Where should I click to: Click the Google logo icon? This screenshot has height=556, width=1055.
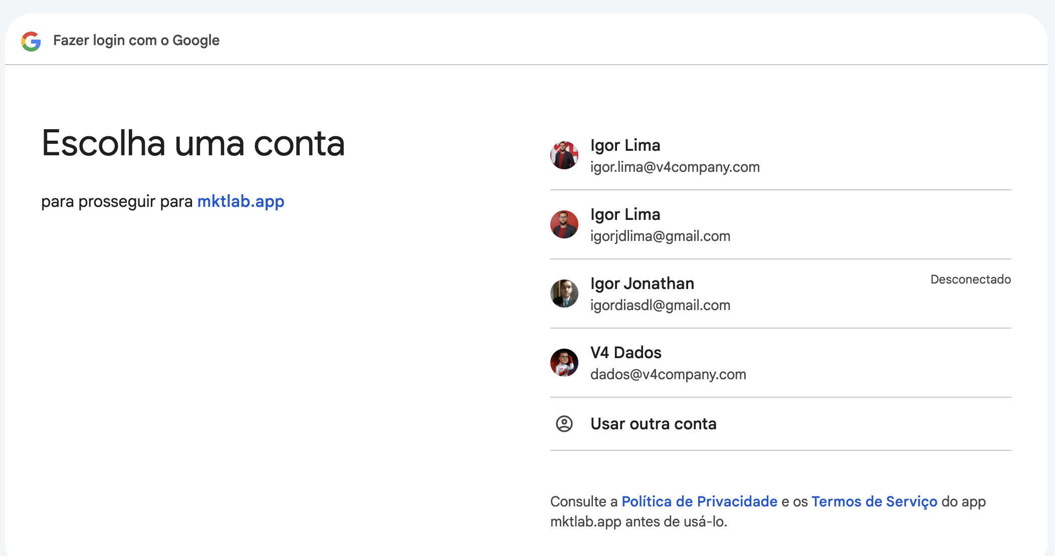pos(31,41)
